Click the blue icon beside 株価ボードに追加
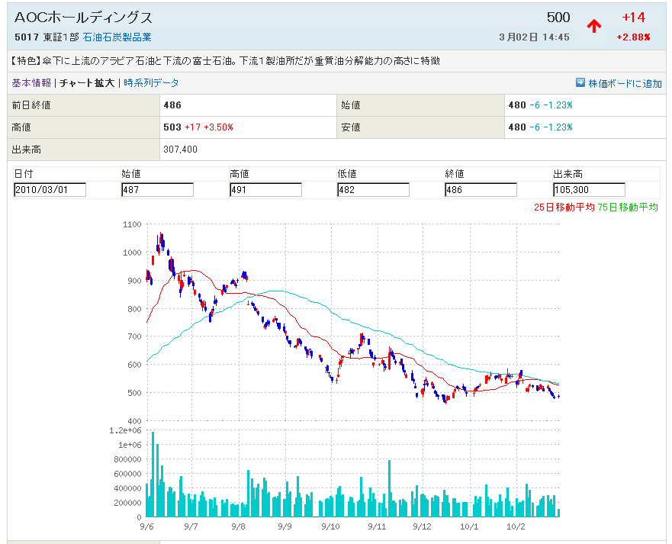The image size is (672, 544). tap(580, 83)
